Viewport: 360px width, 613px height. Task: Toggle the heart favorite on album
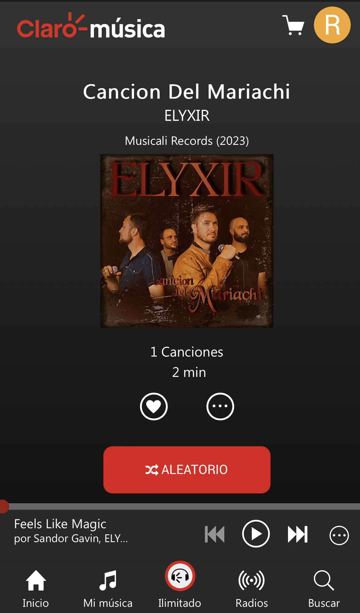pyautogui.click(x=154, y=407)
